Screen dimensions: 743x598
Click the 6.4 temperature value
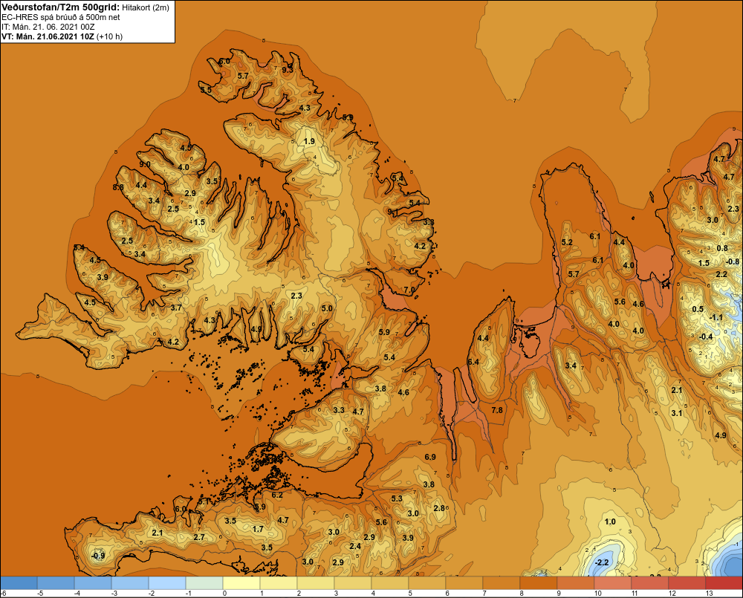coord(473,362)
